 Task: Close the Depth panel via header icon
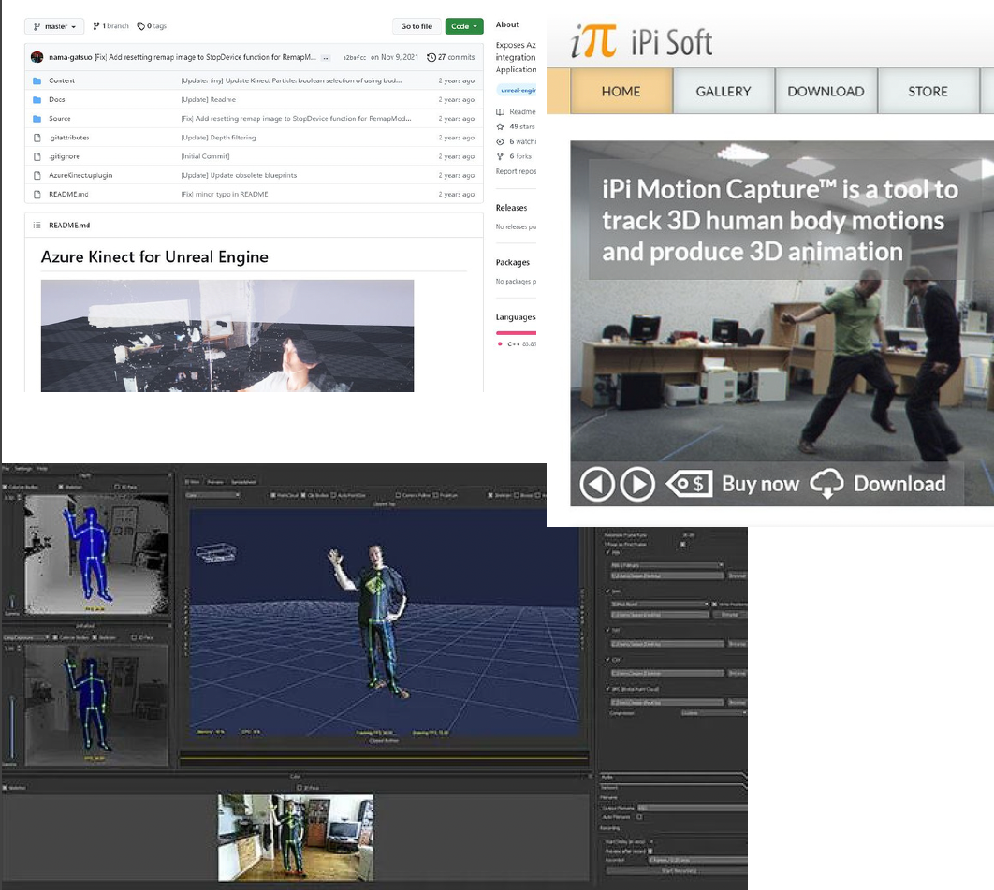tap(170, 475)
